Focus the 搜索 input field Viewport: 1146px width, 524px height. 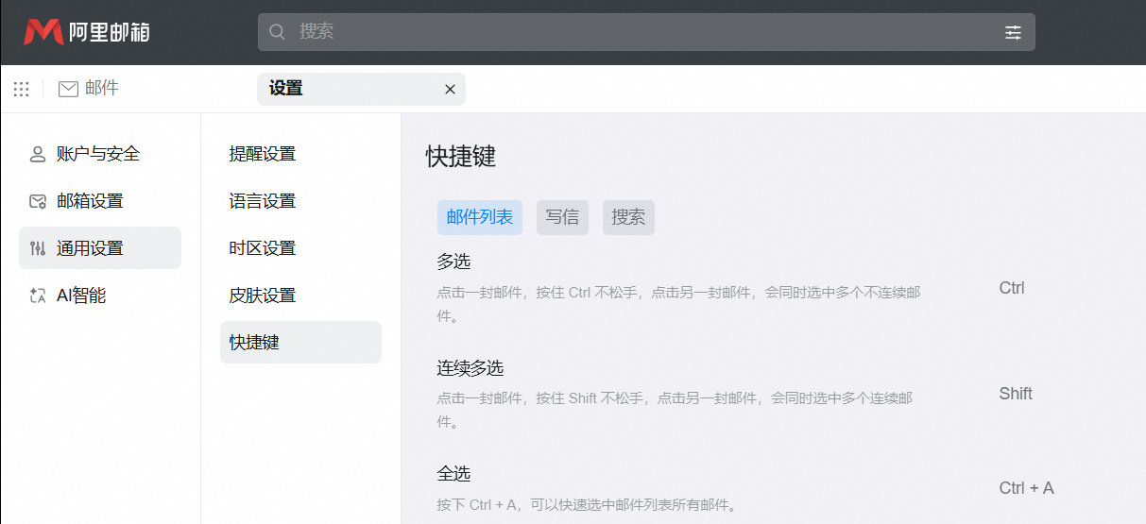(642, 32)
